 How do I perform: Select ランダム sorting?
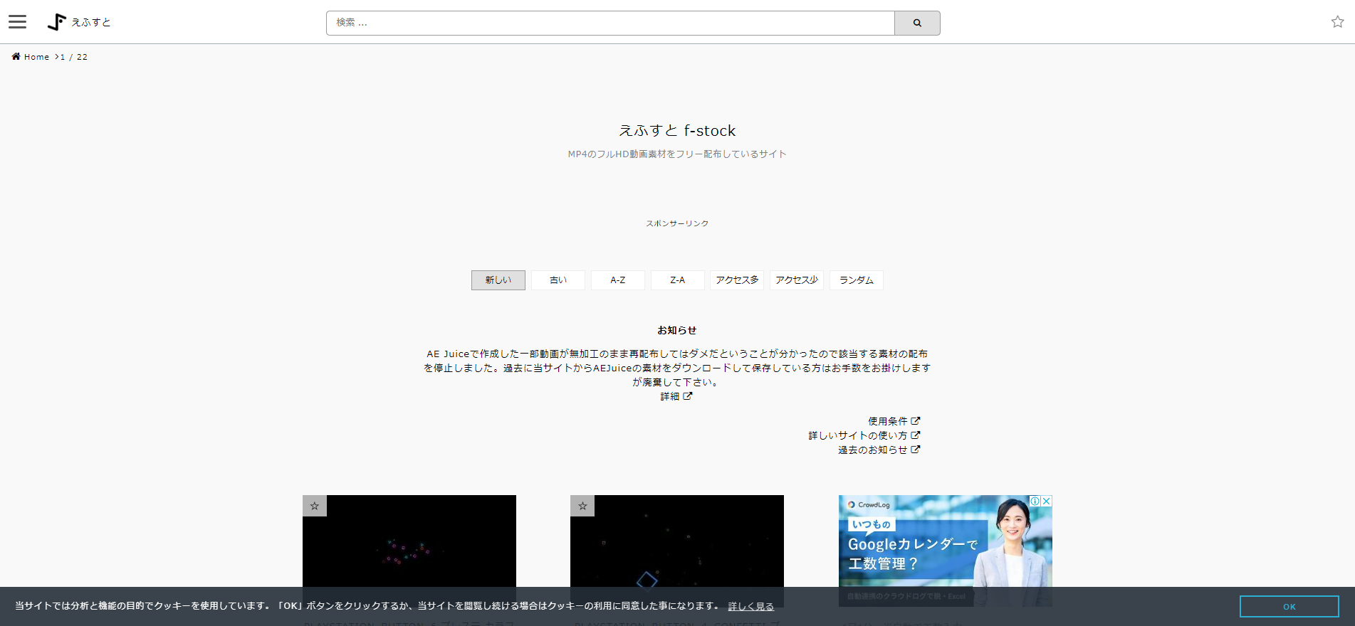(x=857, y=280)
